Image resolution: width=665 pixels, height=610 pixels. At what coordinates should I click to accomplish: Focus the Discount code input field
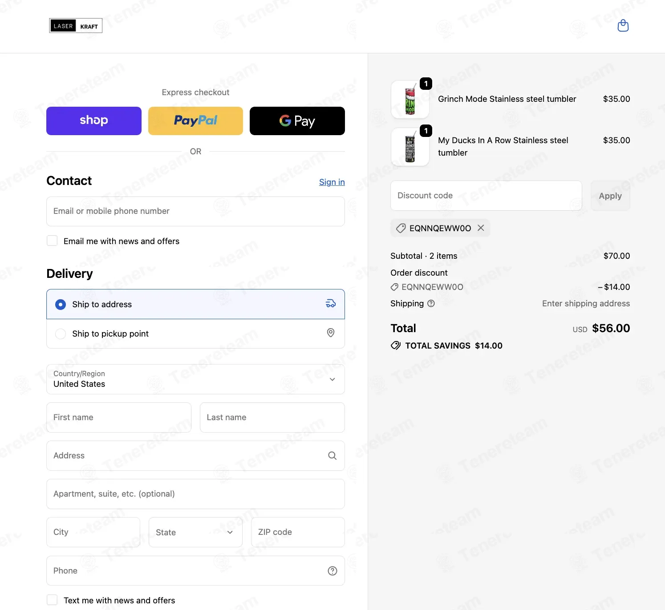click(x=486, y=196)
